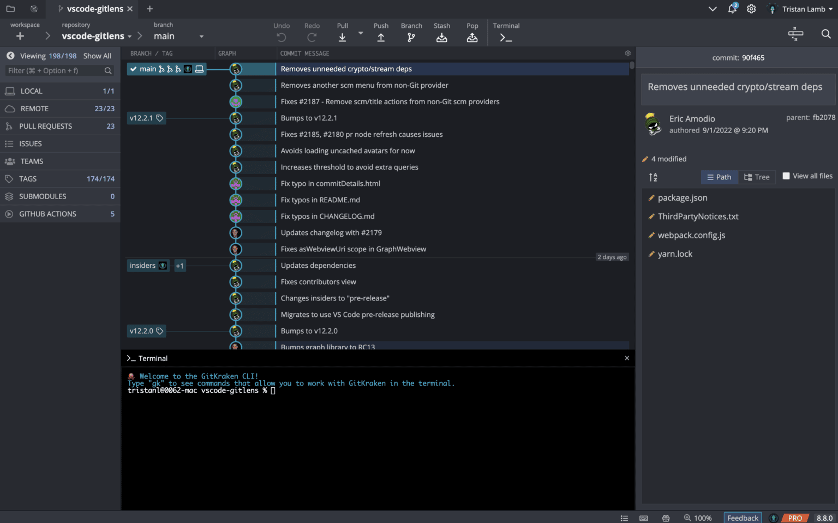Click Show All link
838x523 pixels.
(97, 56)
